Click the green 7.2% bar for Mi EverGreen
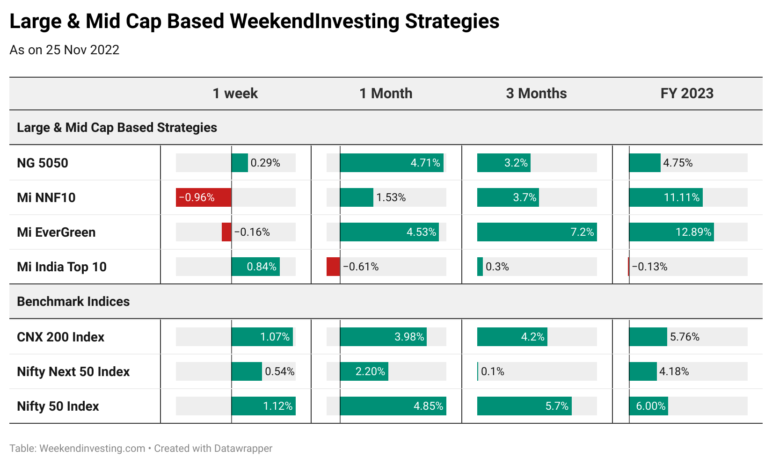 [x=537, y=232]
